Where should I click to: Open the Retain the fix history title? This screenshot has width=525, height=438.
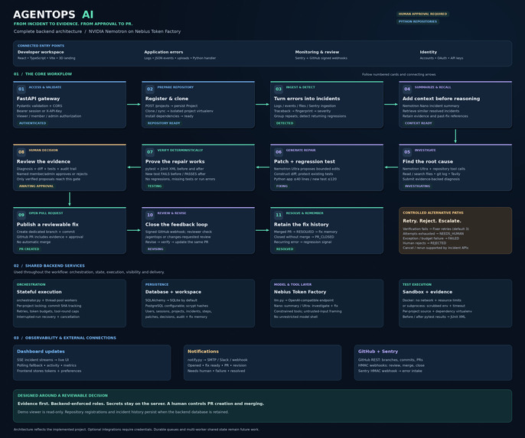(302, 224)
